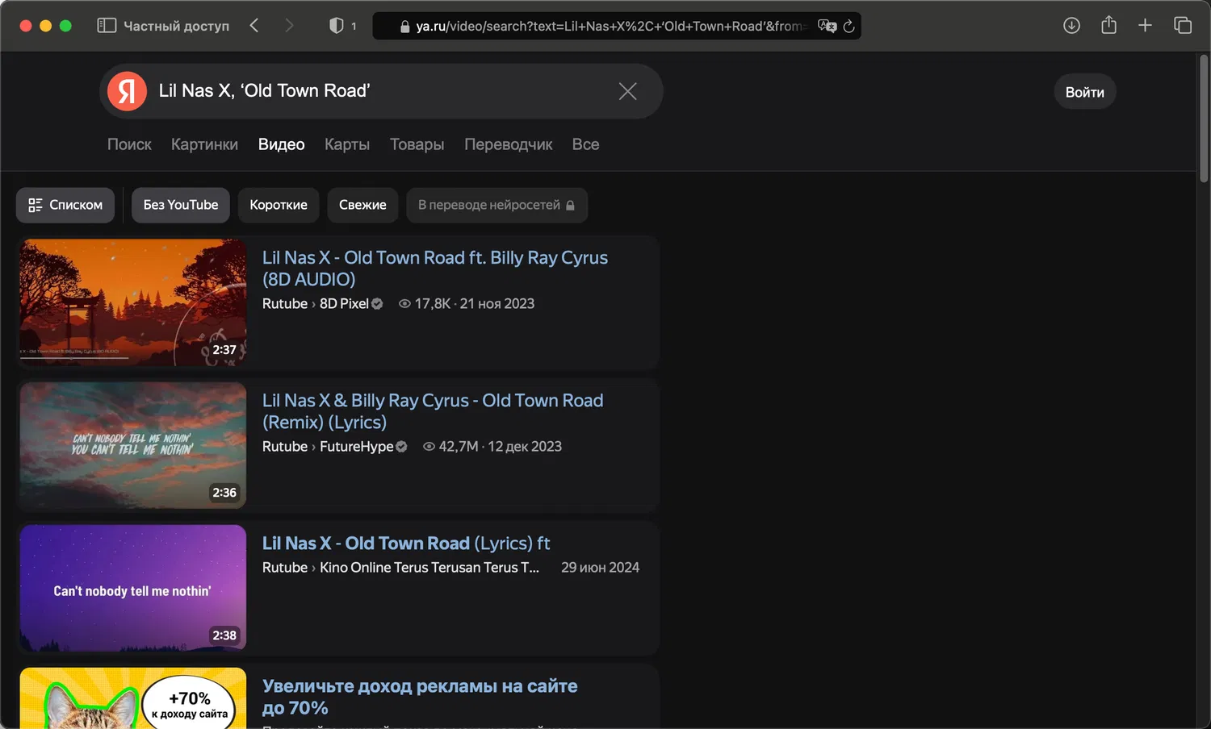This screenshot has height=729, width=1211.
Task: Open the Карты tab
Action: (347, 144)
